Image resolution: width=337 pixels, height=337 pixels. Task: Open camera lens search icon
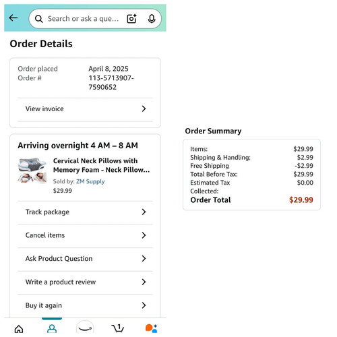pos(131,19)
